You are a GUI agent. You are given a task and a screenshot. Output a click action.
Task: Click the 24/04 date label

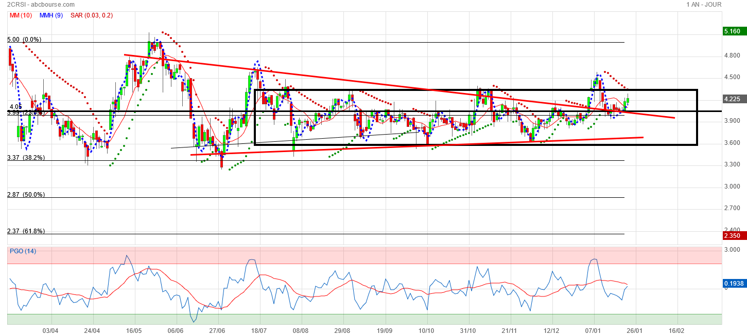[92, 331]
